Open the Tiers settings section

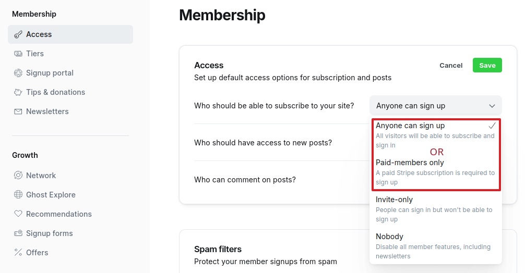pos(35,54)
